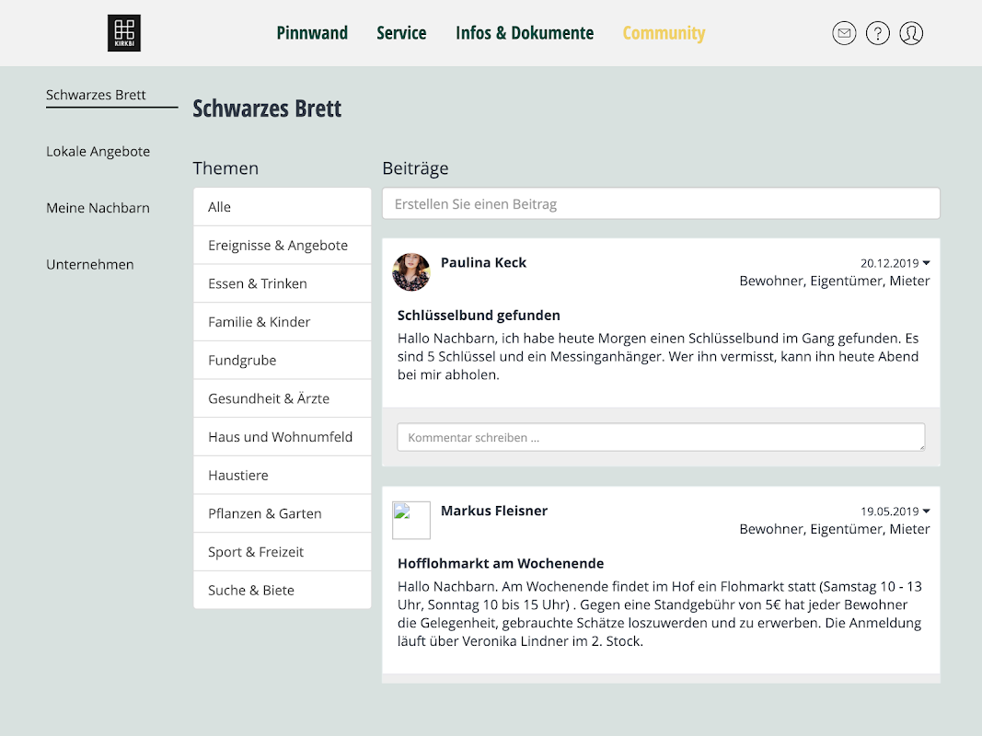Click the Schwarzes Brett page heading
This screenshot has width=982, height=736.
(267, 109)
